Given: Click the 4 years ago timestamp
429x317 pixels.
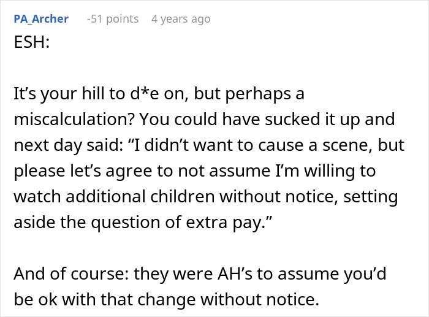Looking at the screenshot, I should pos(181,19).
